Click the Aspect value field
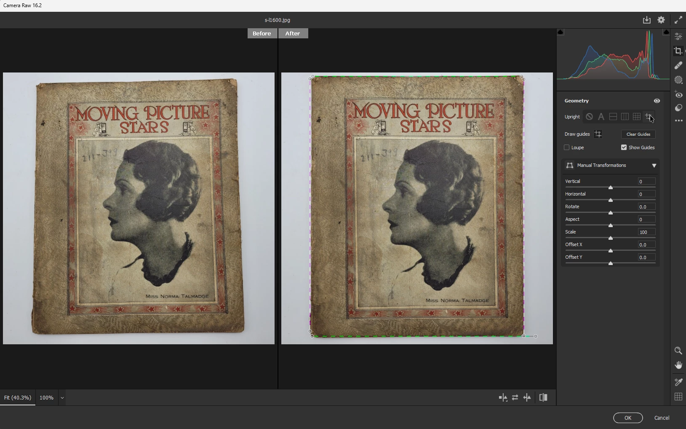 [x=646, y=219]
